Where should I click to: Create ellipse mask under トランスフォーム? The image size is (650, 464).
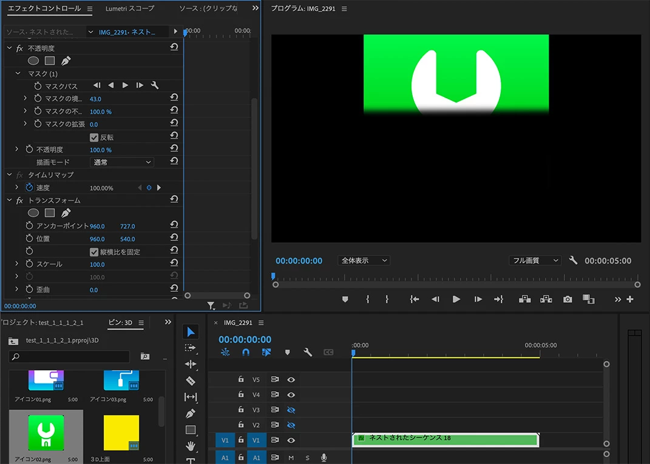[x=33, y=213]
